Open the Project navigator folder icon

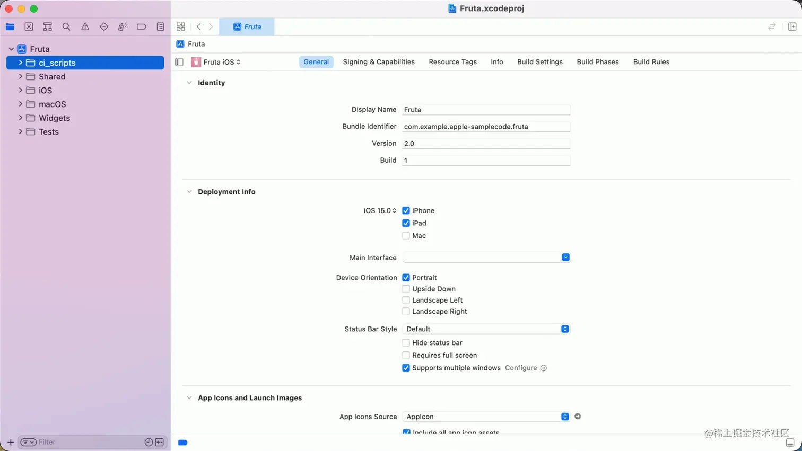[10, 26]
